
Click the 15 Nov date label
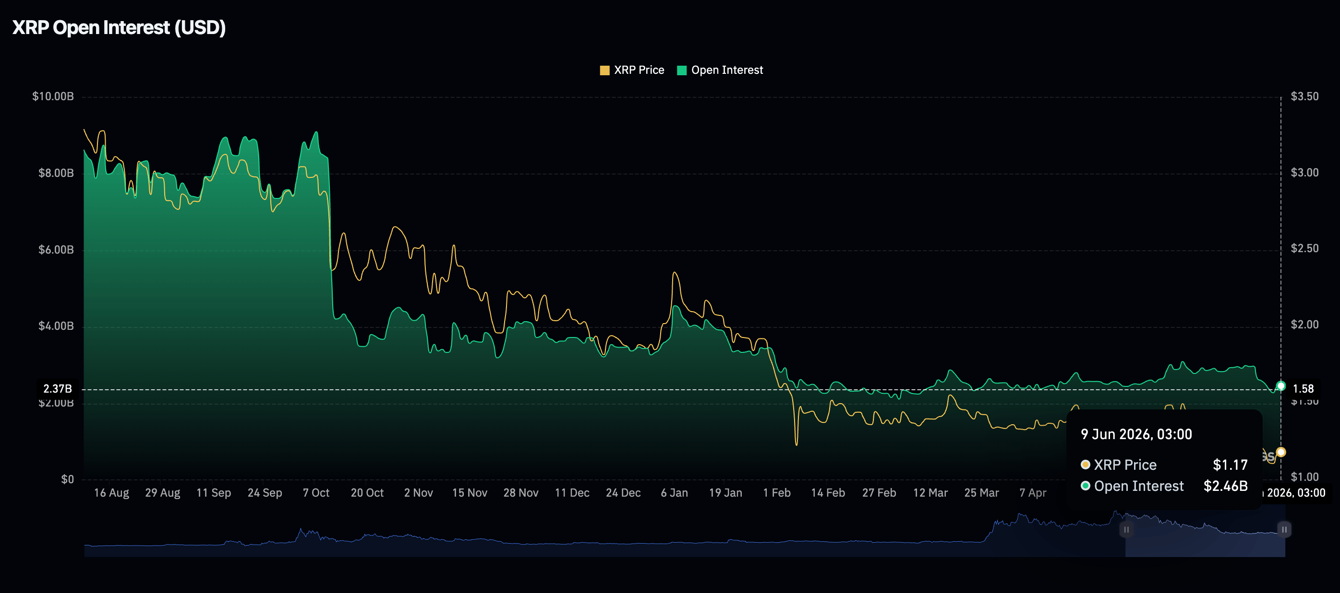coord(470,493)
